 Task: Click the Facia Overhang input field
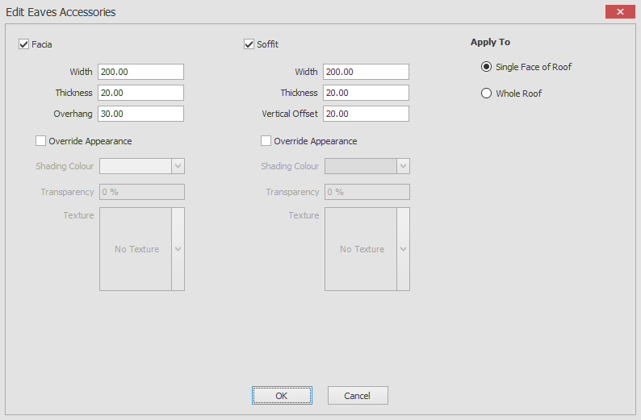pyautogui.click(x=140, y=114)
